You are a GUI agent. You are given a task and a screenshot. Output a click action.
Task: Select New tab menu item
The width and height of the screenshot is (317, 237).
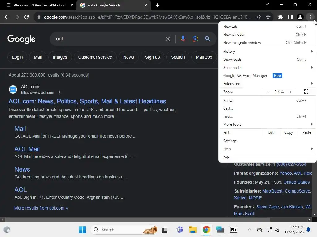(x=268, y=27)
